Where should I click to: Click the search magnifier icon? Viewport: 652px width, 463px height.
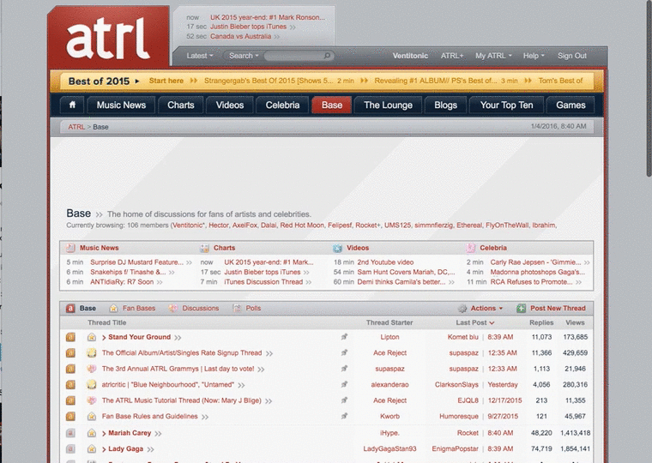327,55
